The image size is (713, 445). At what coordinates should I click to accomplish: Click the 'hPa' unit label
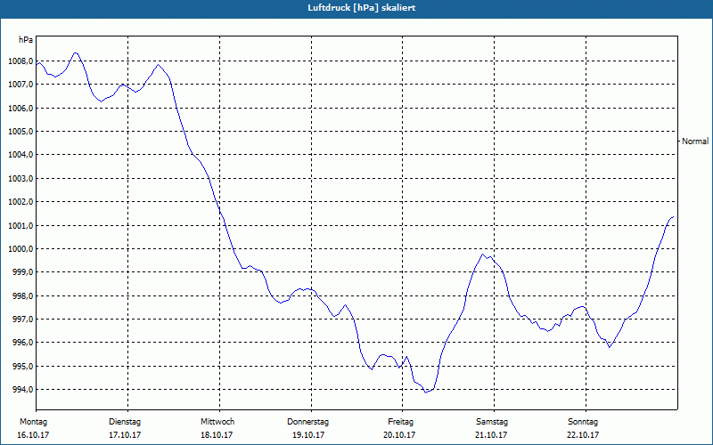[x=26, y=40]
